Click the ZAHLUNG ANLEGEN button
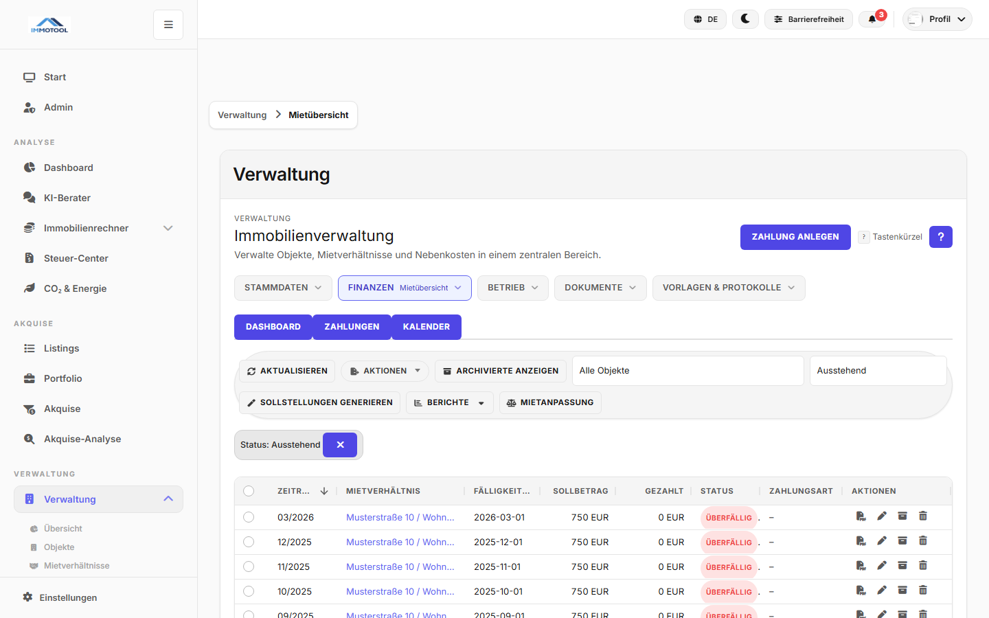 tap(795, 237)
